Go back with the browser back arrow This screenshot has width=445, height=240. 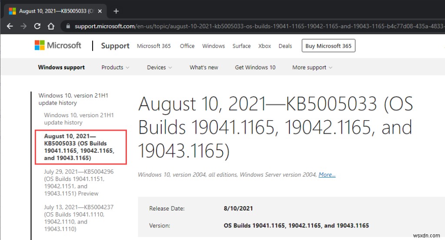click(10, 26)
